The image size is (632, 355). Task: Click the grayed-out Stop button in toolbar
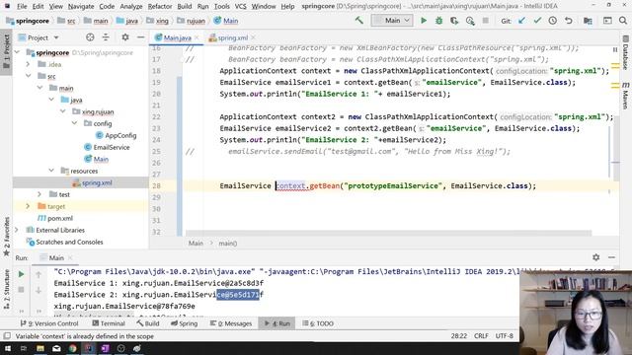pos(485,21)
